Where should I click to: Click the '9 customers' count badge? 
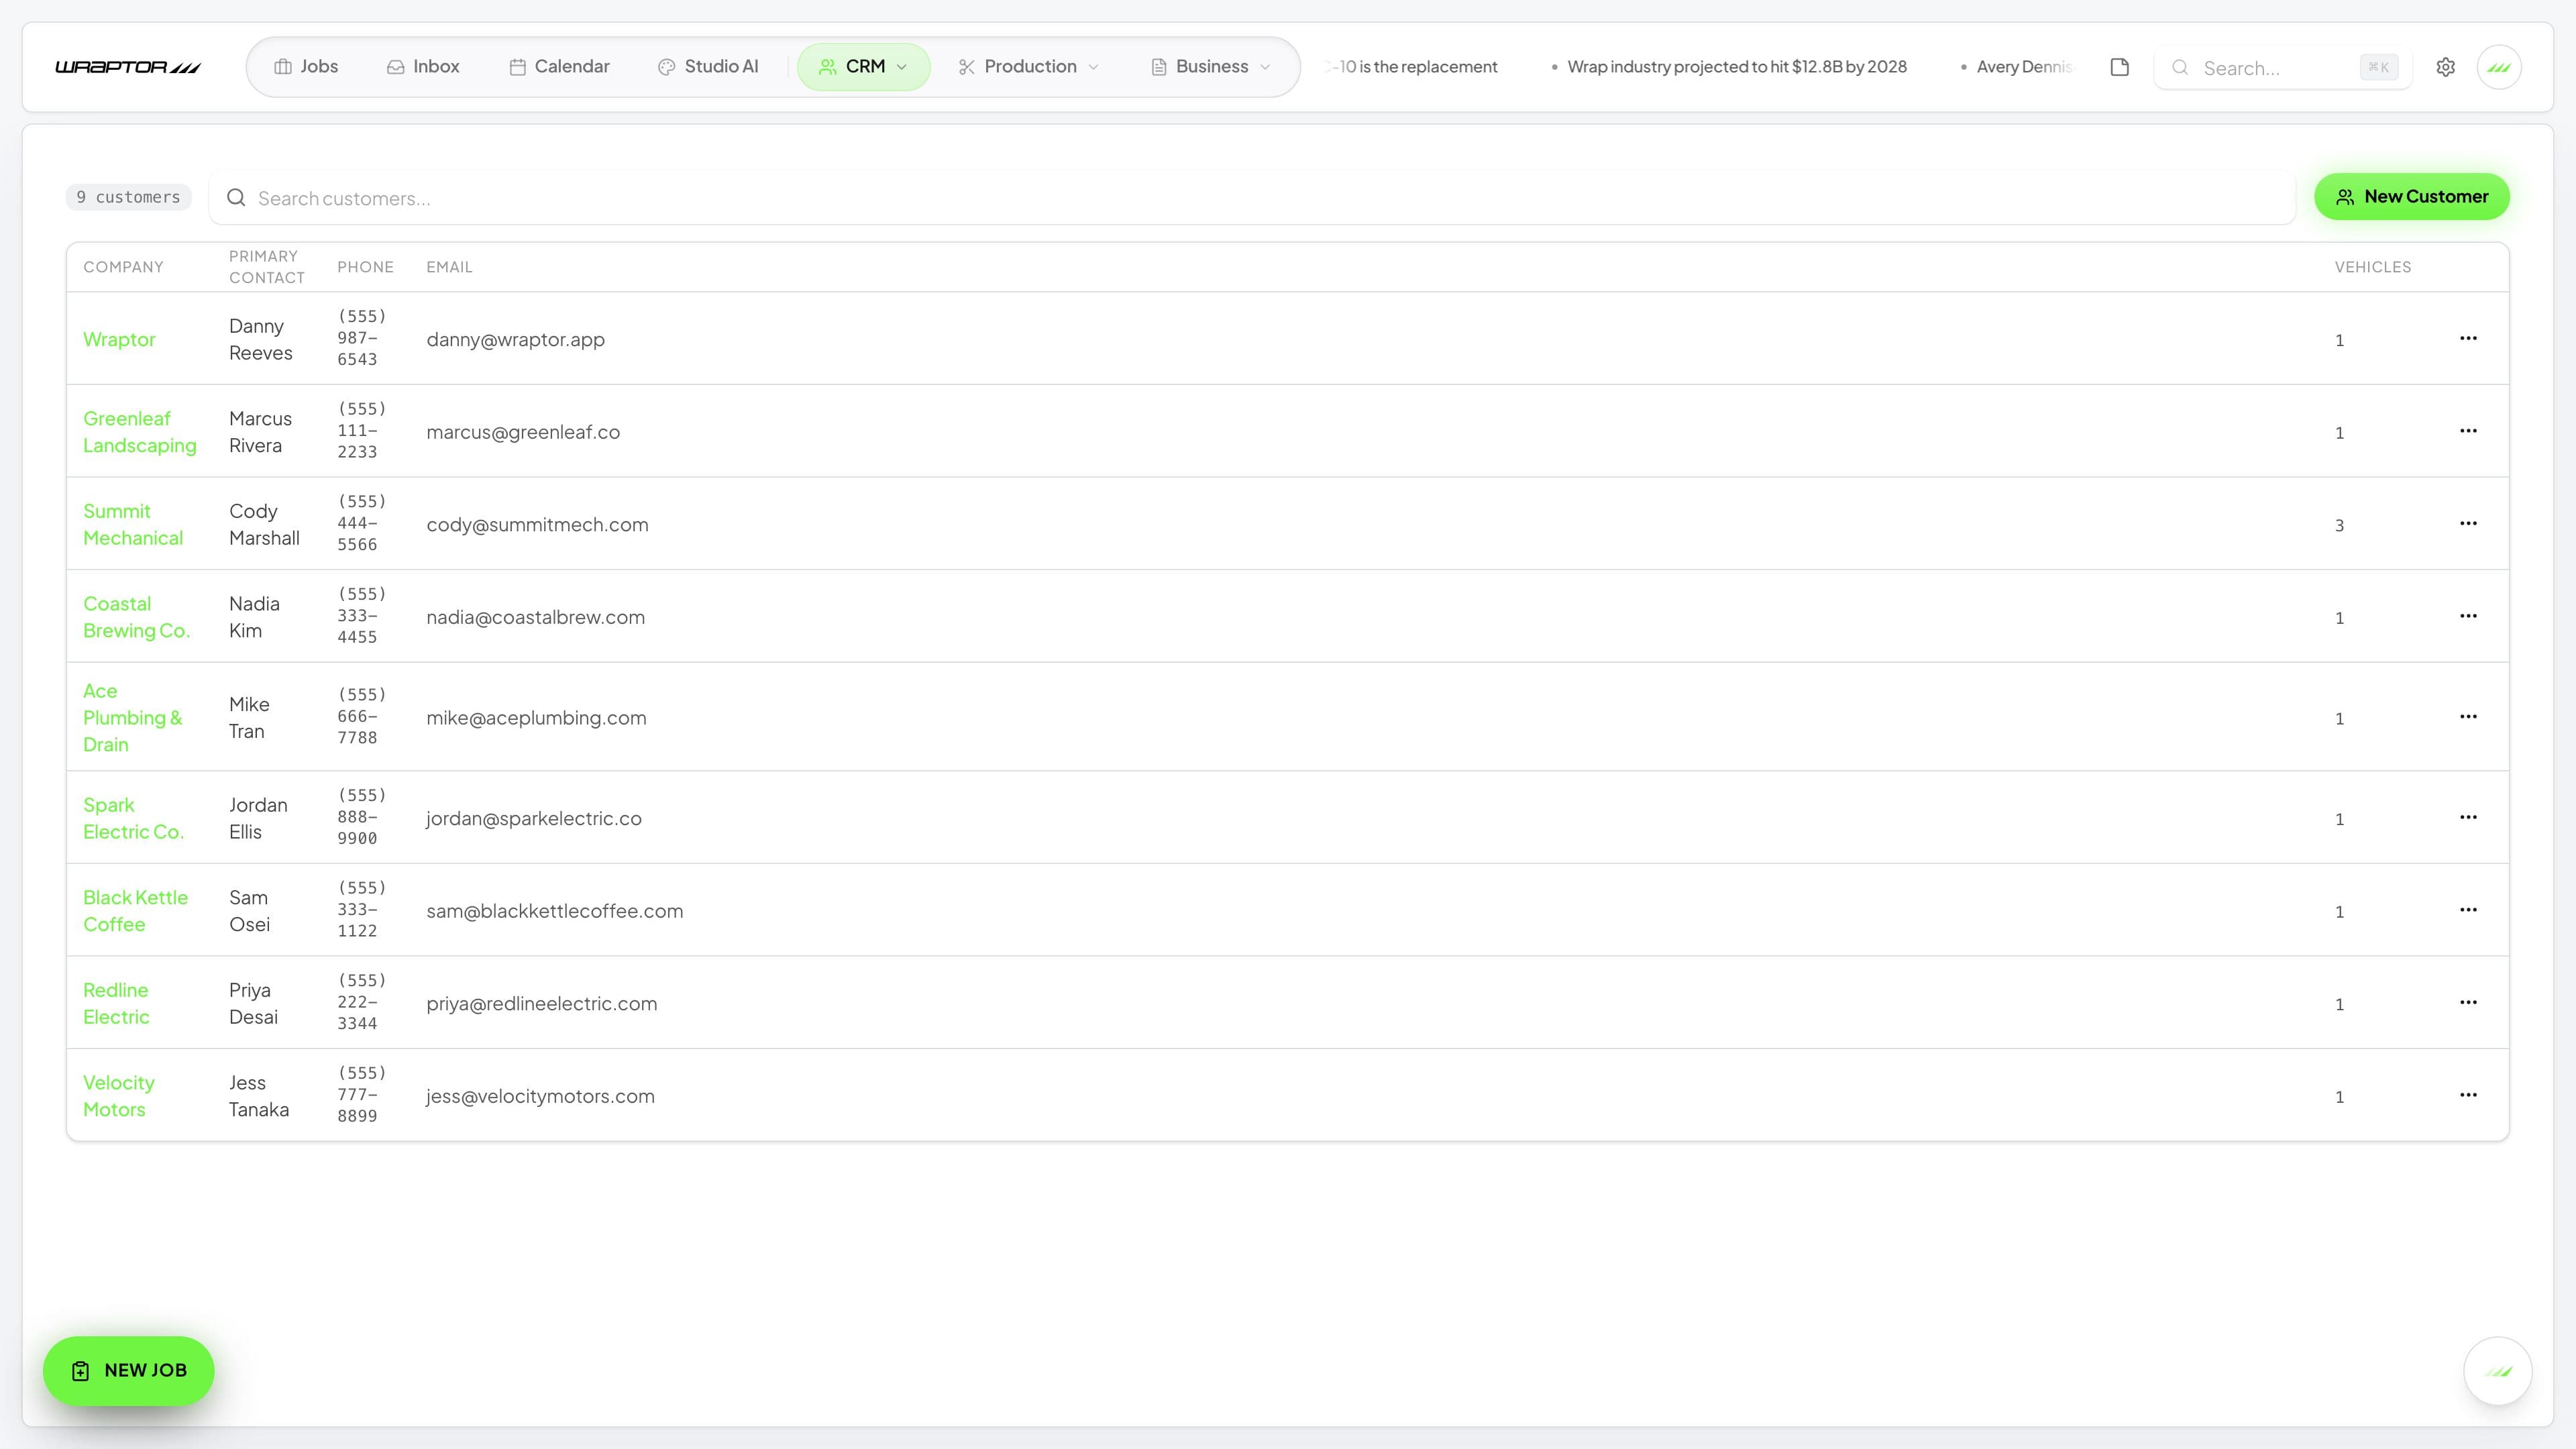[x=128, y=197]
